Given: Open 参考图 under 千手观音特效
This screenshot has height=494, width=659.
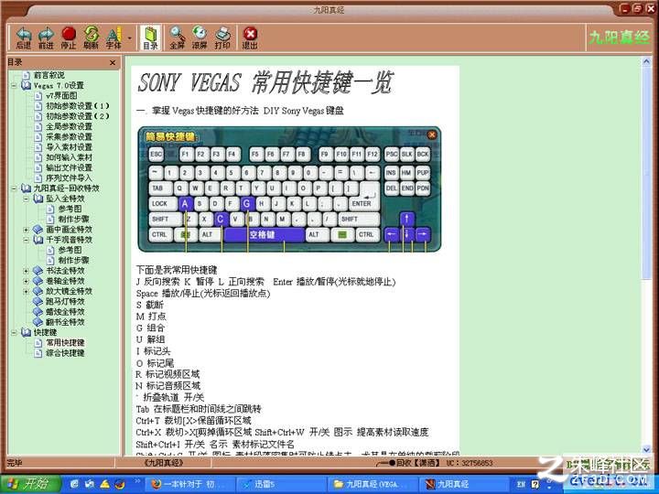Looking at the screenshot, I should tap(70, 250).
